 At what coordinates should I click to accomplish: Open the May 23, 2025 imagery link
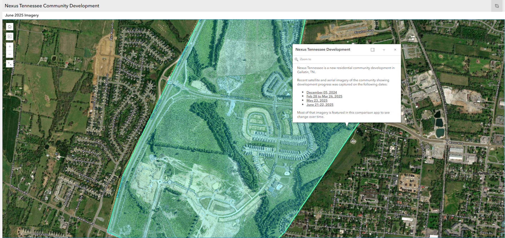(x=317, y=101)
